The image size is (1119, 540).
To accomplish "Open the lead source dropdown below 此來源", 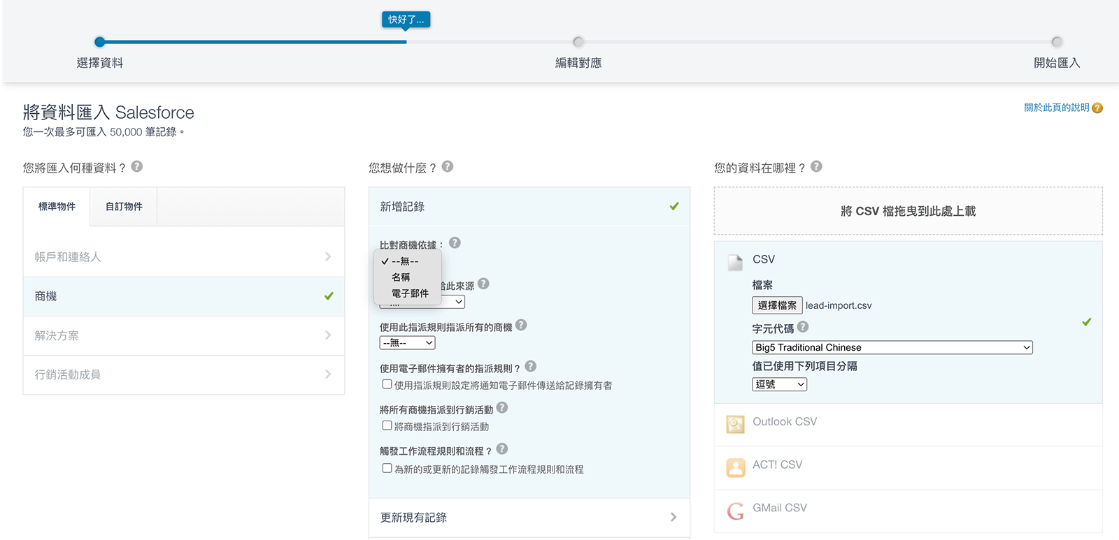I will [422, 302].
